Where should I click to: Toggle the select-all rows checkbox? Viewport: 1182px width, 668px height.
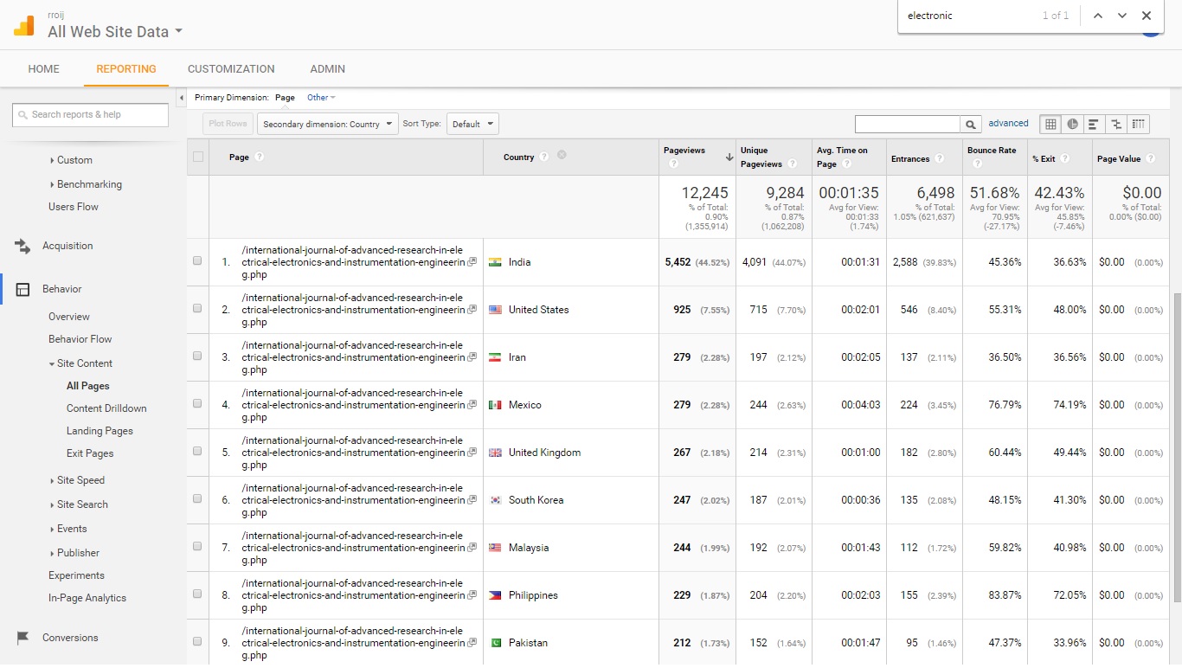198,157
